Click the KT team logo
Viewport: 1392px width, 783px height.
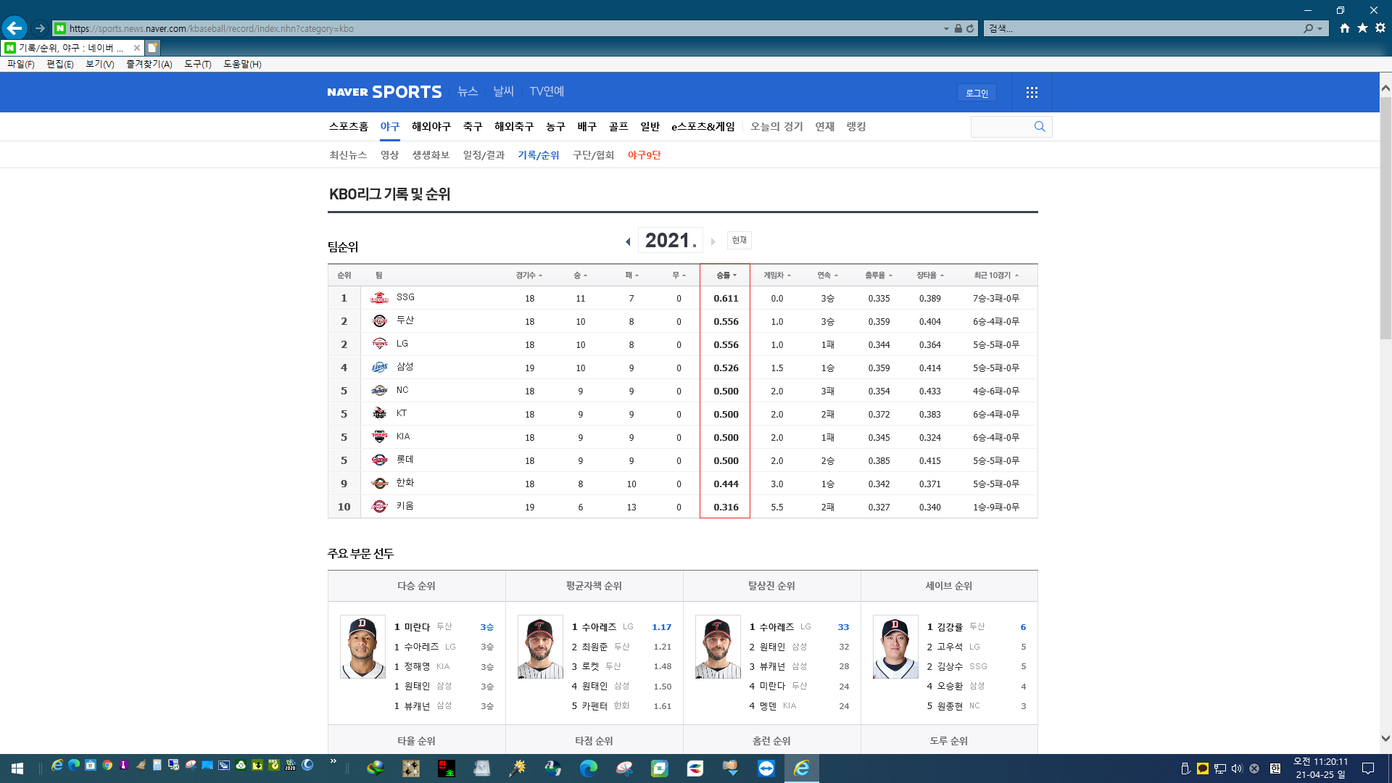[x=379, y=414]
